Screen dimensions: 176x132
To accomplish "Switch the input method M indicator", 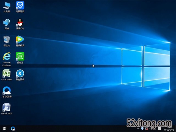I will click(x=159, y=129).
